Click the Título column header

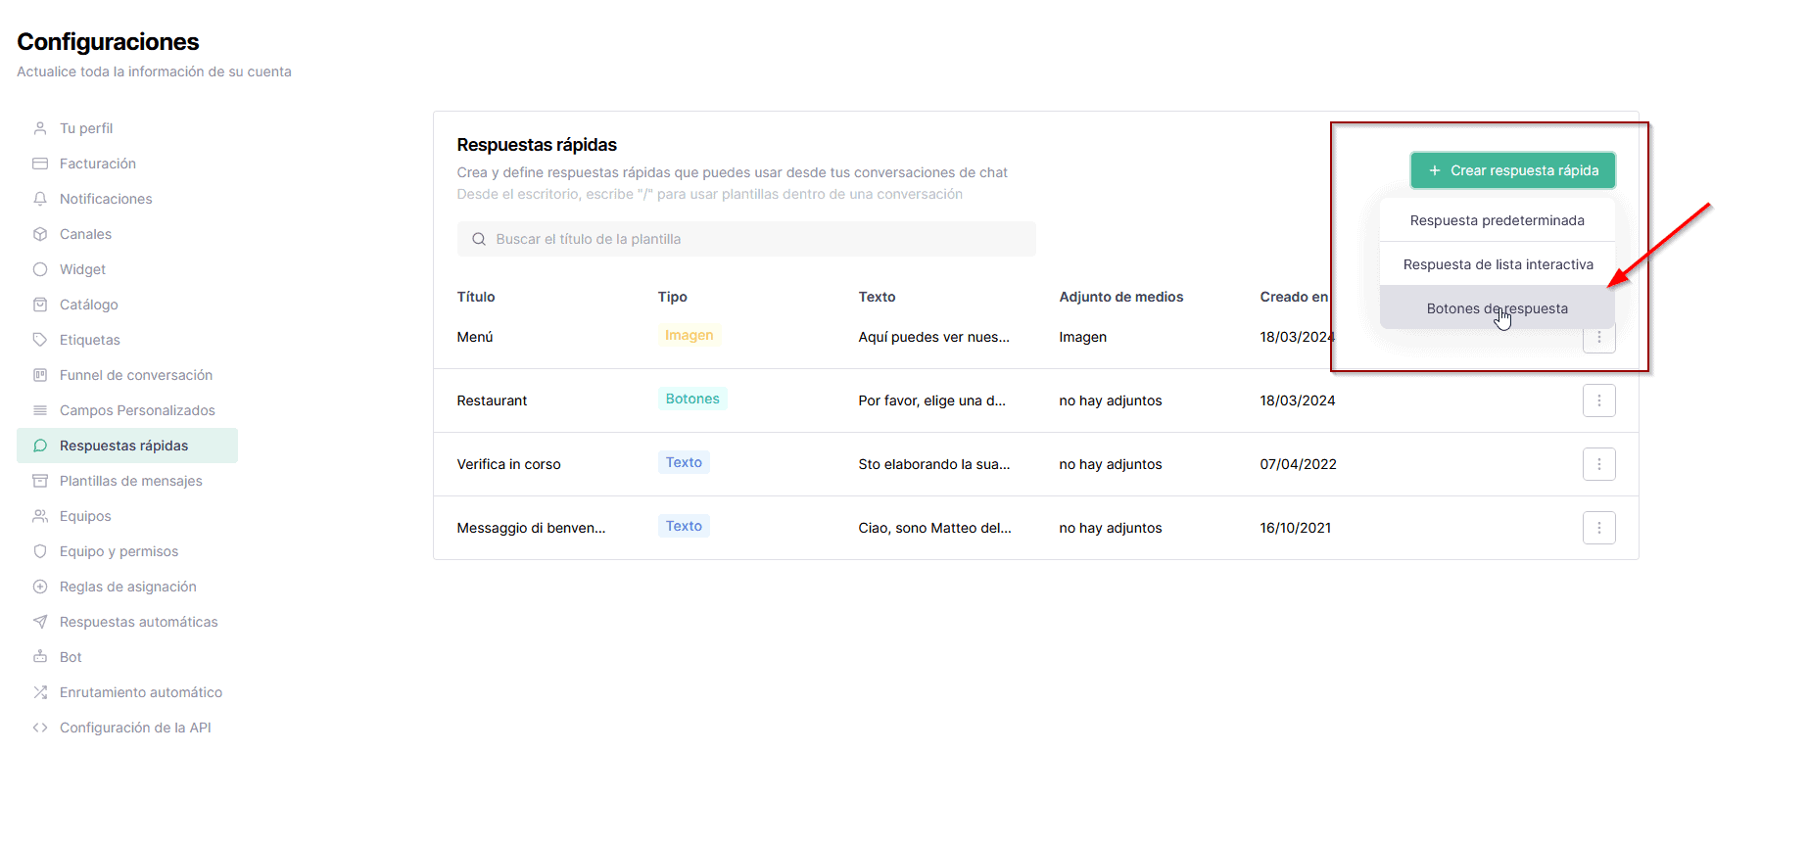tap(476, 297)
